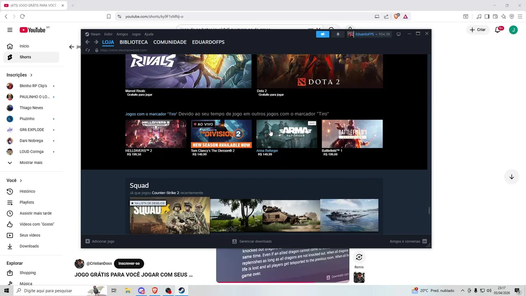Open File Explorer from taskbar
Viewport: 526px width, 296px height.
click(128, 291)
